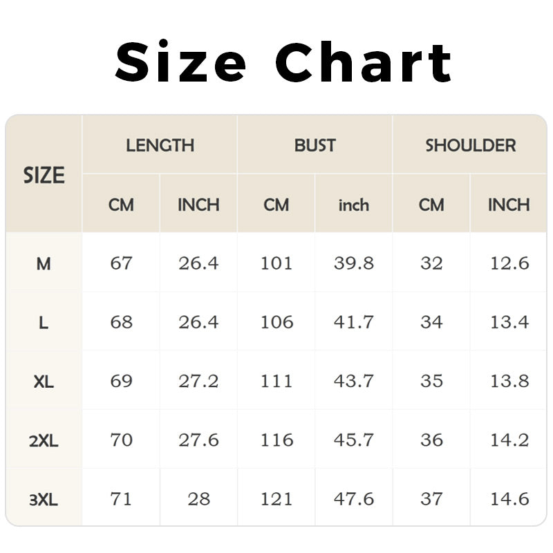
Task: Click the 47.6 bust value for 3XL
Action: point(353,498)
